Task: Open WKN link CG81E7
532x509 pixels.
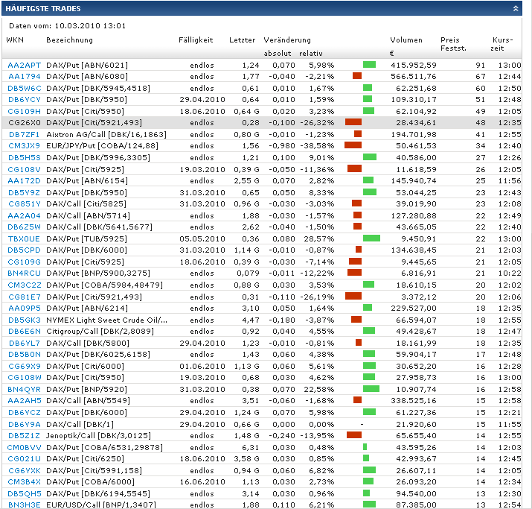Action: click(24, 297)
